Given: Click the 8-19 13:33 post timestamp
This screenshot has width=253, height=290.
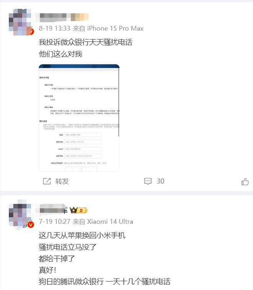Looking at the screenshot, I should coord(54,28).
